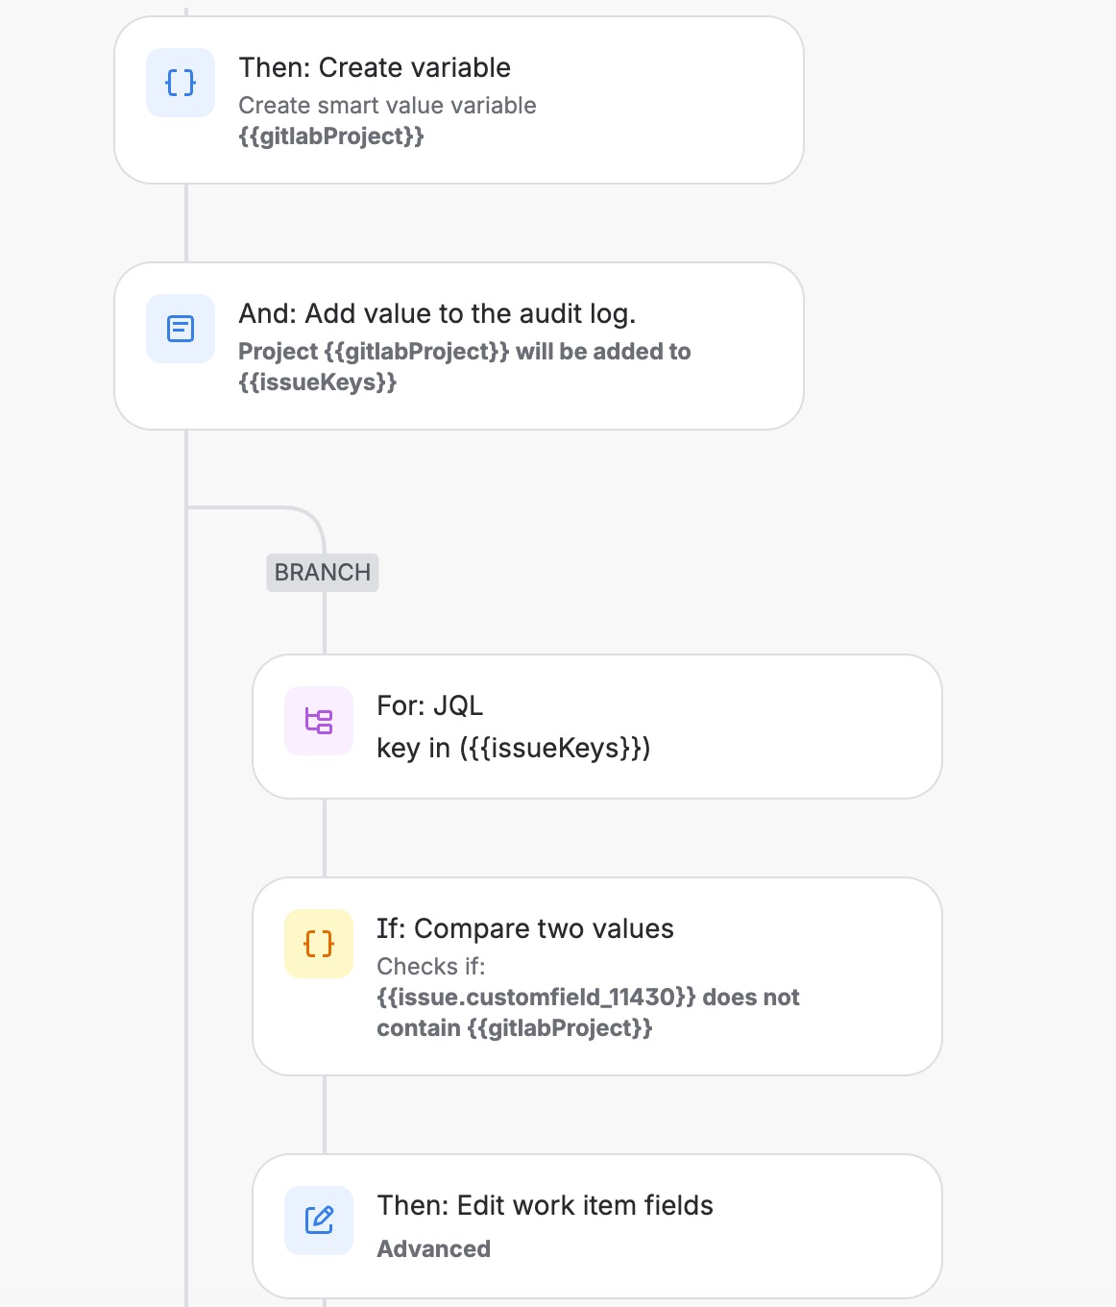Click the {{issueKeys}} text in the JQL card

pyautogui.click(x=544, y=747)
